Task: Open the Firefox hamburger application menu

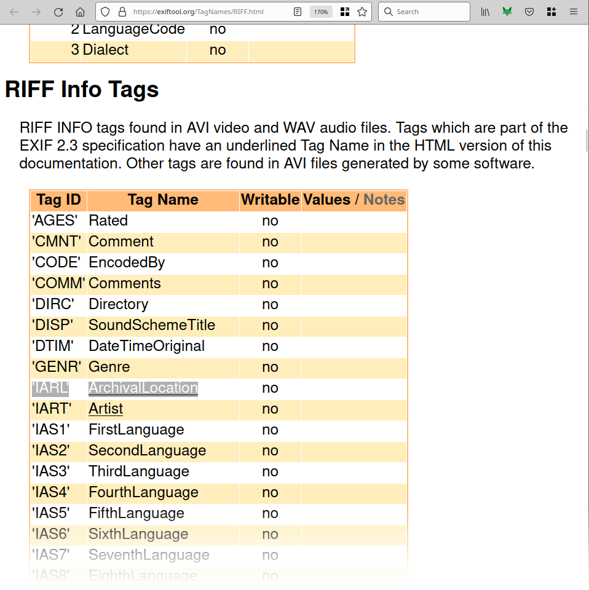Action: pyautogui.click(x=573, y=12)
